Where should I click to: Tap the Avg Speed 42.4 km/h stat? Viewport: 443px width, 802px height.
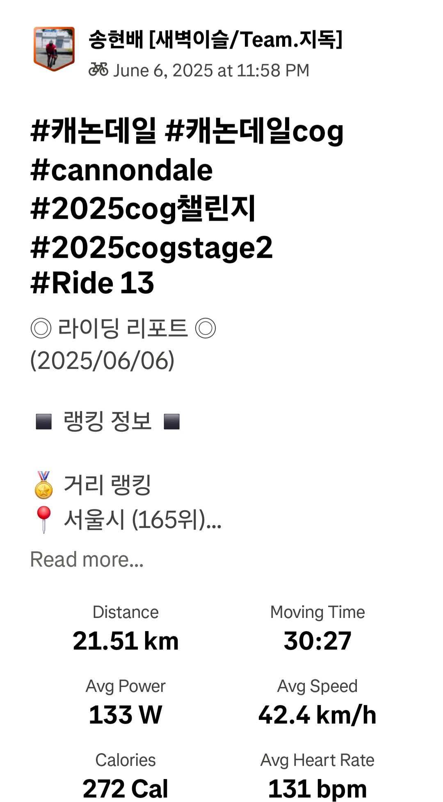pyautogui.click(x=317, y=715)
